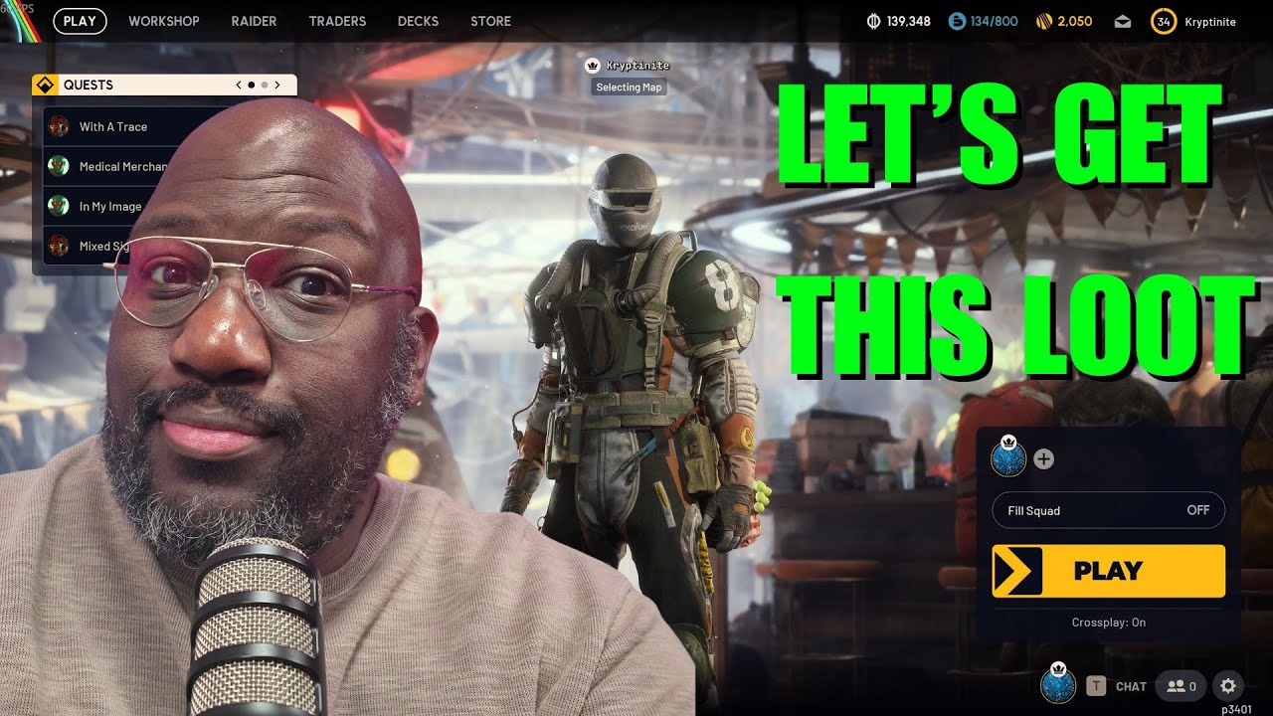Click the yellow Quests diamond icon
The height and width of the screenshot is (716, 1273).
click(x=43, y=85)
